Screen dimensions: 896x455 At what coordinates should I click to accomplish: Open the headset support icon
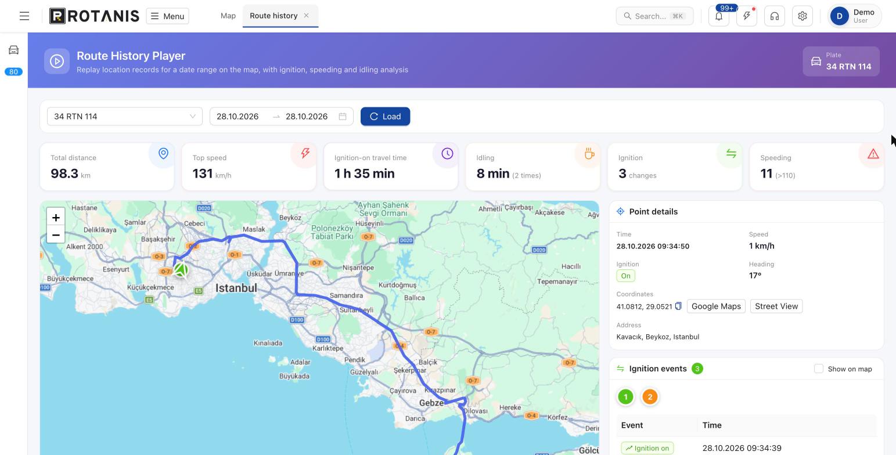click(x=775, y=16)
